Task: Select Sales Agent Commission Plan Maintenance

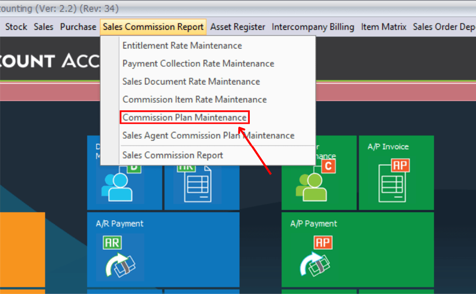Action: click(x=208, y=135)
